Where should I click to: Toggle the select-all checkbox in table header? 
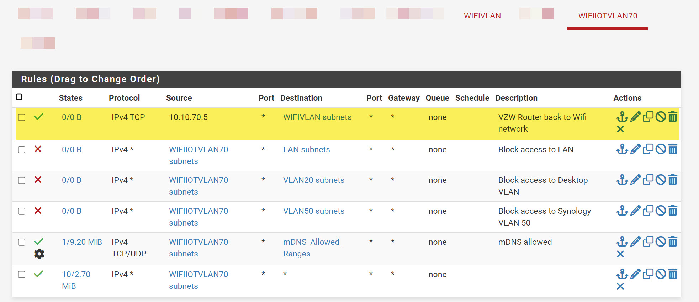point(19,97)
